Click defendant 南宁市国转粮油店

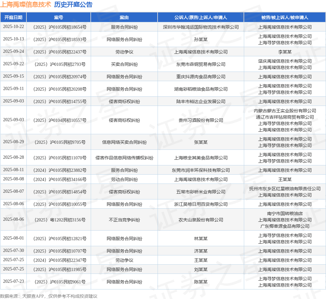285,214
